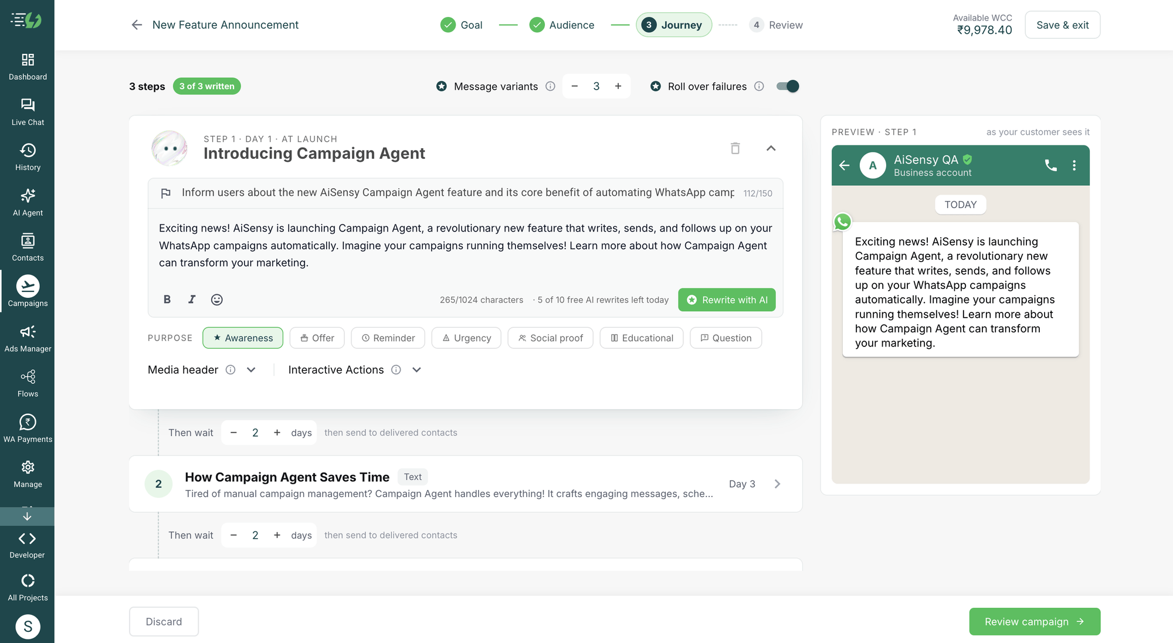
Task: Click the Discard button
Action: pos(164,621)
